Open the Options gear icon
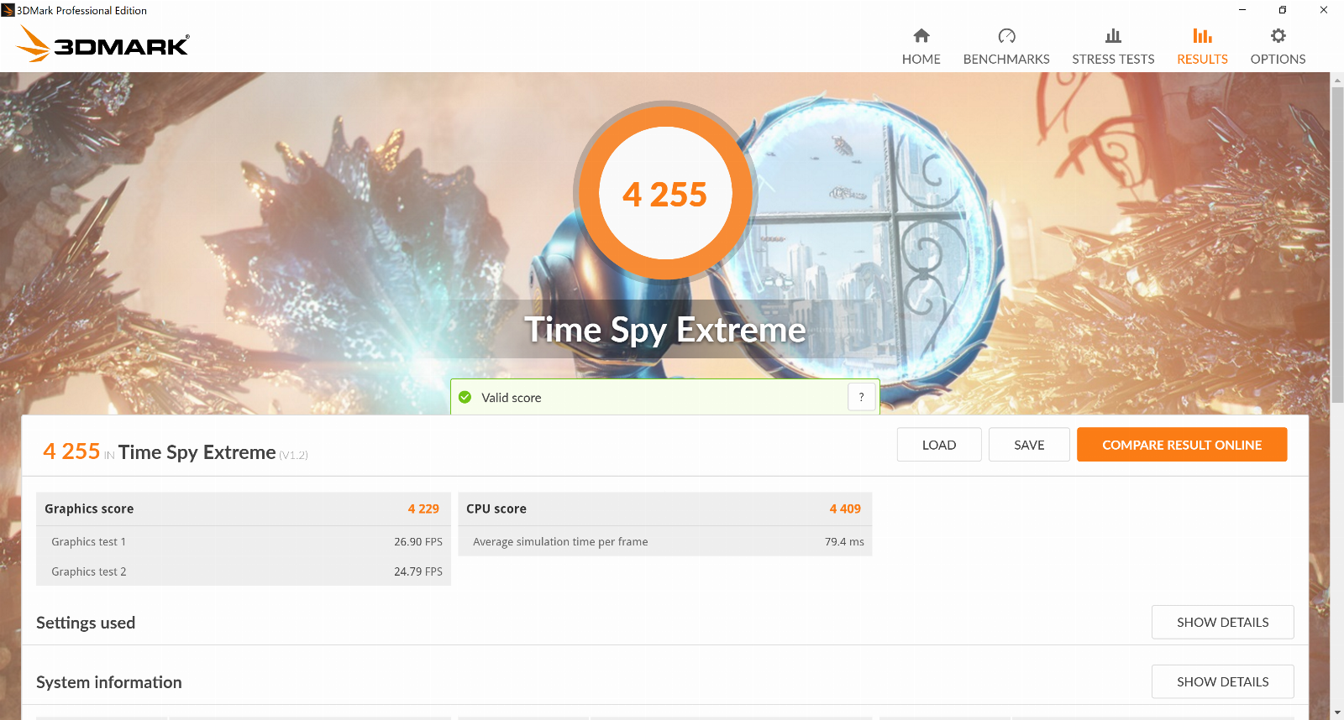 1278,35
